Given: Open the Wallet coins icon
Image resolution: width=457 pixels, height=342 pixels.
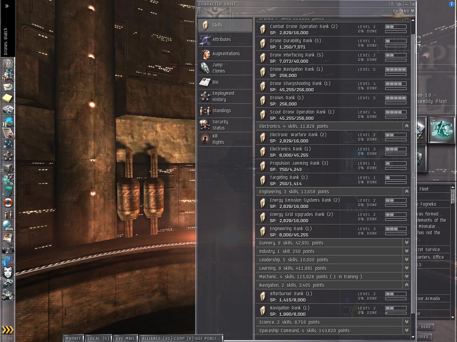Looking at the screenshot, I should click(8, 179).
